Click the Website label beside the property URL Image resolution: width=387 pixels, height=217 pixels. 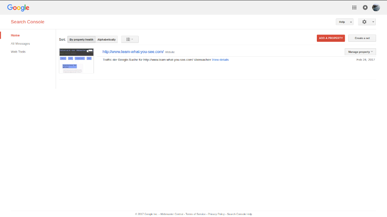[170, 52]
